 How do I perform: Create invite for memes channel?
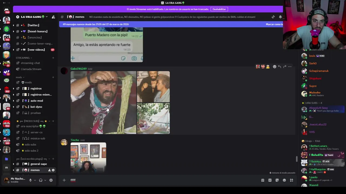click(x=49, y=170)
